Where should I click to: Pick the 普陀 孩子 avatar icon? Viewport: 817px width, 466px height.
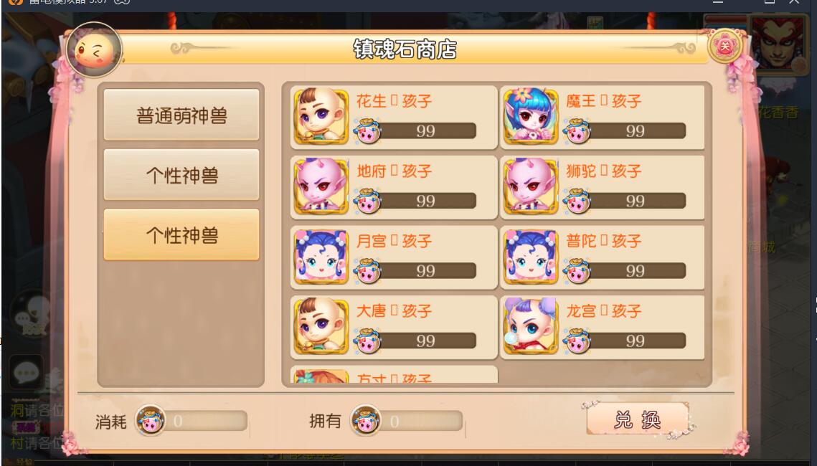pyautogui.click(x=530, y=257)
